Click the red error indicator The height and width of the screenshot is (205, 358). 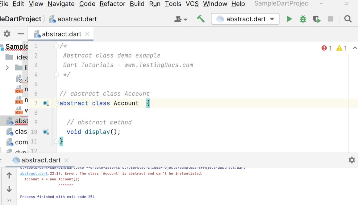click(x=327, y=48)
